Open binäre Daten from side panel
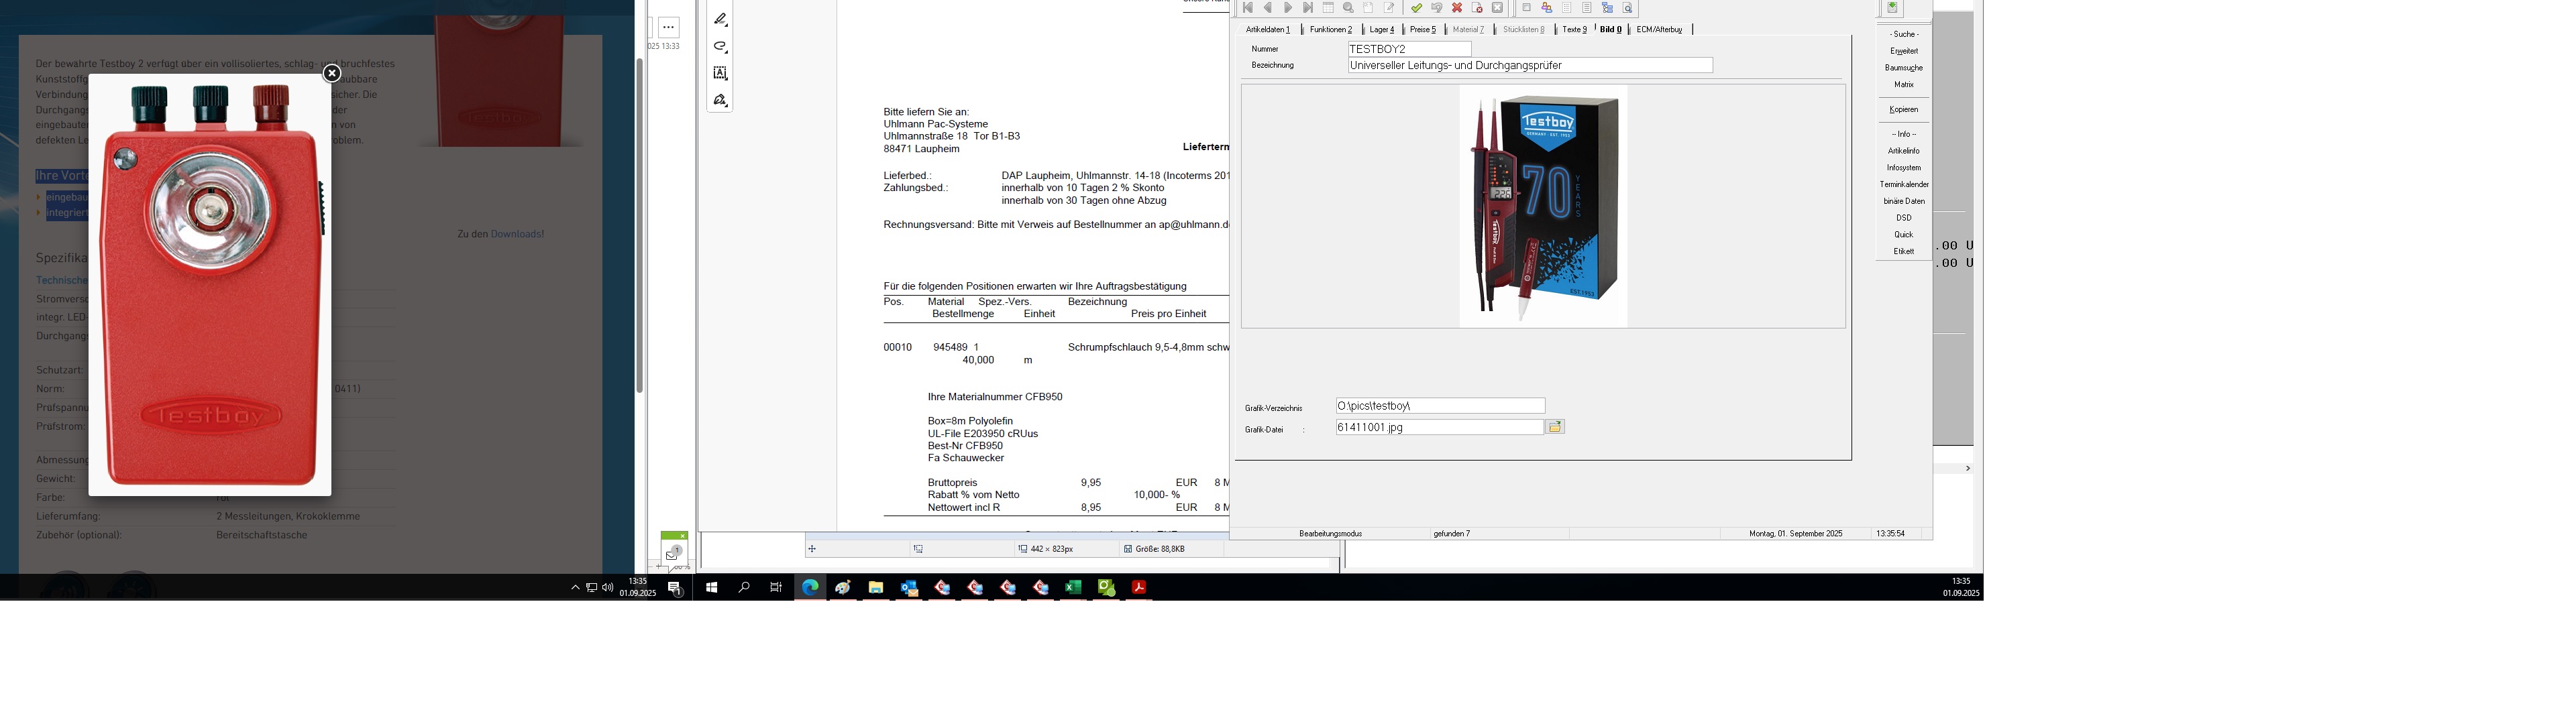The image size is (2576, 724). point(1904,202)
